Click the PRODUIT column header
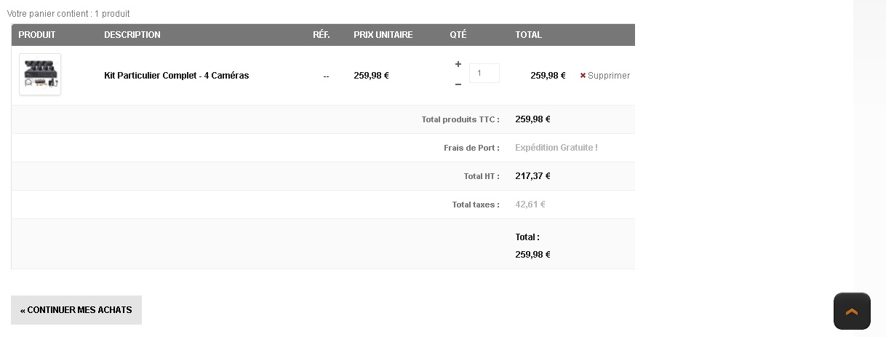The height and width of the screenshot is (337, 886). 37,35
